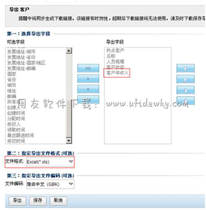Select 创建时间 in the available fields list
206x210 pixels.
(x=16, y=113)
